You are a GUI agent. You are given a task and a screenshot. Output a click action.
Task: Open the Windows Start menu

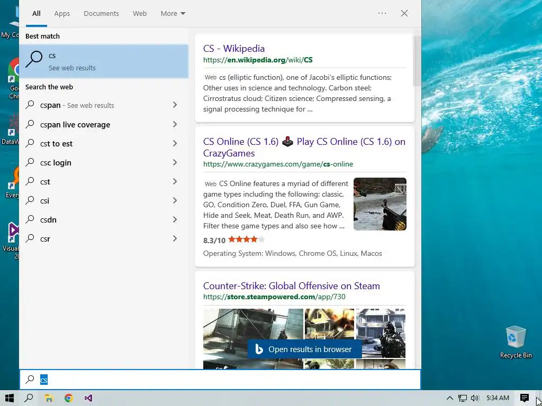[x=10, y=398]
